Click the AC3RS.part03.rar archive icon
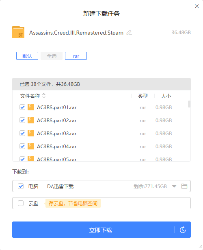 coord(31,133)
